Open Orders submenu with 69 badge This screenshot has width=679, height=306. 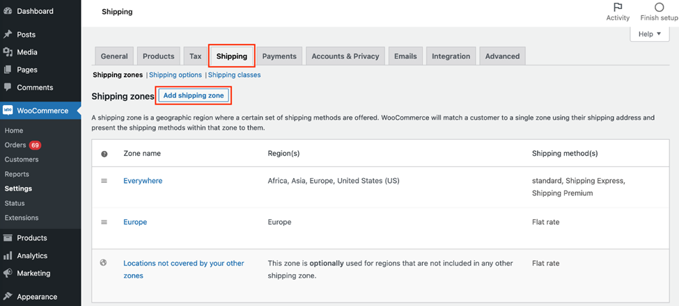click(22, 145)
